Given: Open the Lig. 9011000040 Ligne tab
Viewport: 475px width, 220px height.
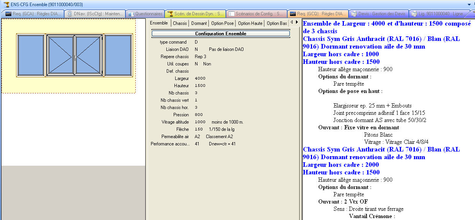Looking at the screenshot, I should click(x=440, y=14).
